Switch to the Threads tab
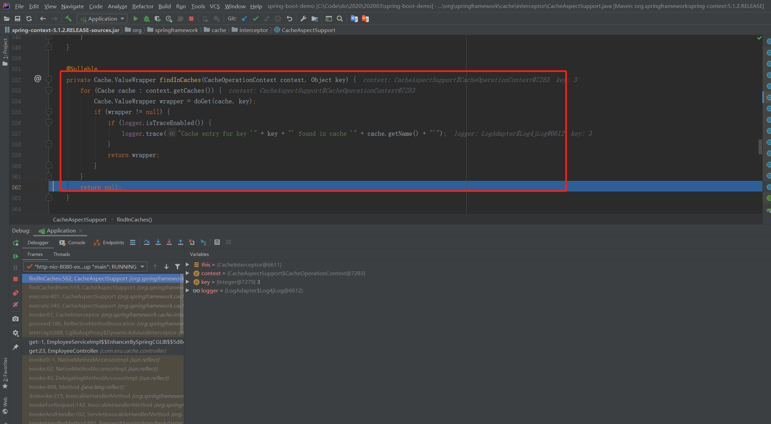The height and width of the screenshot is (424, 771). pyautogui.click(x=61, y=254)
